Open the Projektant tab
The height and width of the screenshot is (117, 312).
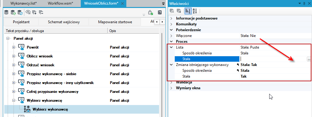(x=21, y=22)
